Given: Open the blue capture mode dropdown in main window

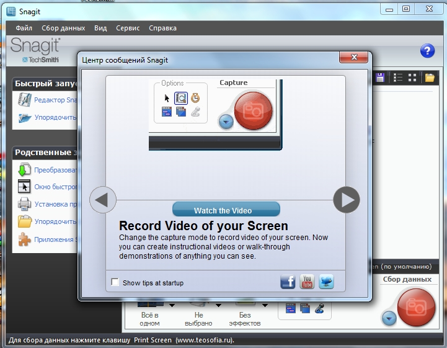Looking at the screenshot, I should 389,318.
